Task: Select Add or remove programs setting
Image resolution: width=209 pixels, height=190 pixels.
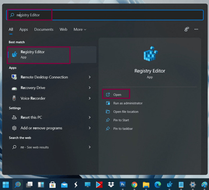Action: pyautogui.click(x=52, y=128)
